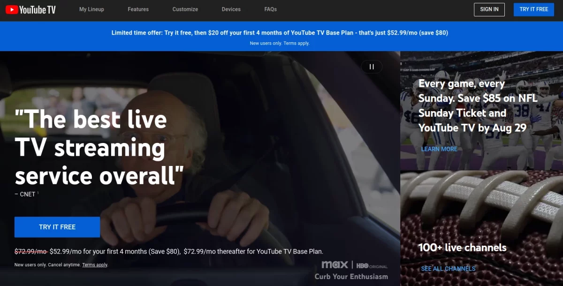Click the max logo on the hero

(x=335, y=265)
